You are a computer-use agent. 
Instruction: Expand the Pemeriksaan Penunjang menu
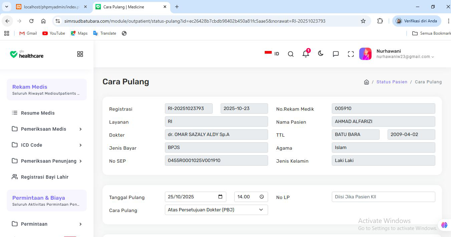[x=47, y=161]
